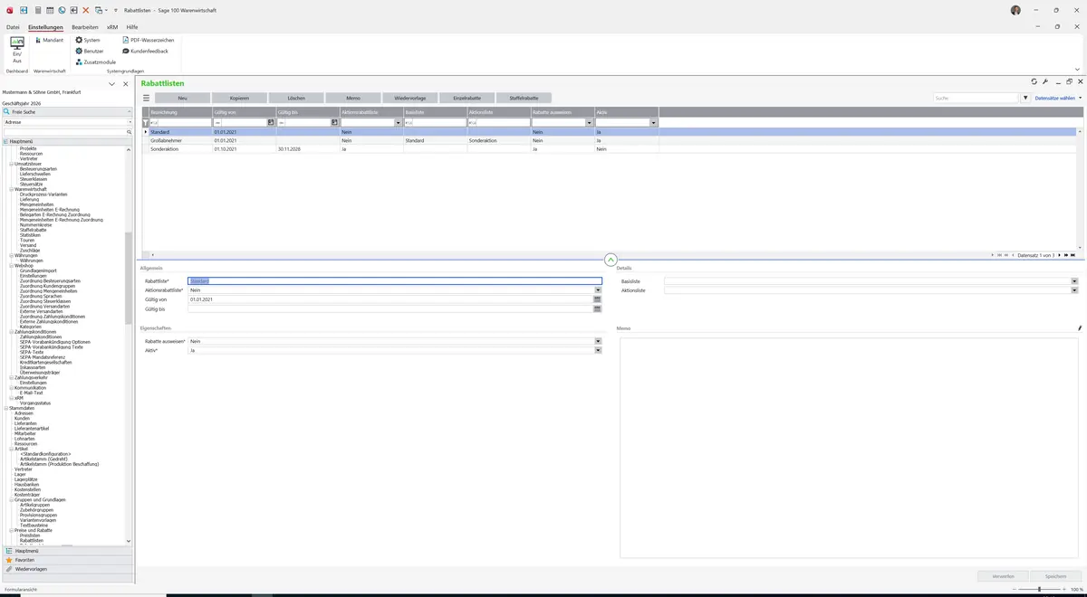
Task: Open Preislisten in navigation tree
Action: 30,535
